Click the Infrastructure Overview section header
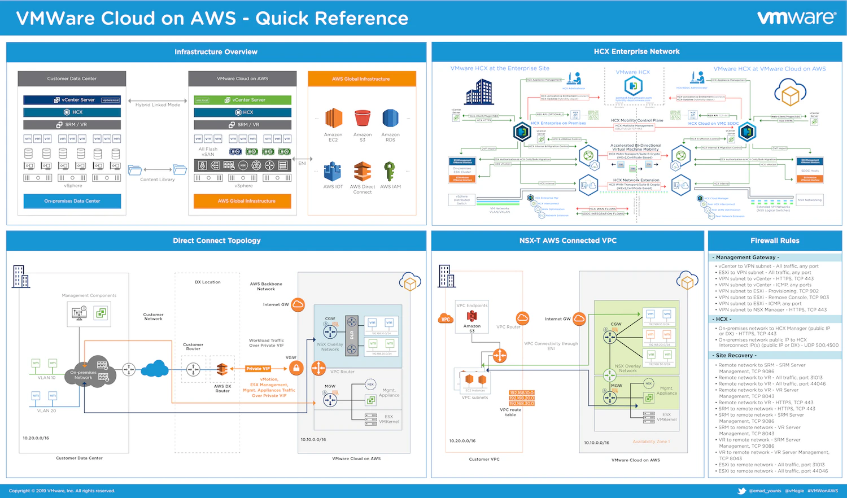This screenshot has height=498, width=847. pyautogui.click(x=216, y=52)
